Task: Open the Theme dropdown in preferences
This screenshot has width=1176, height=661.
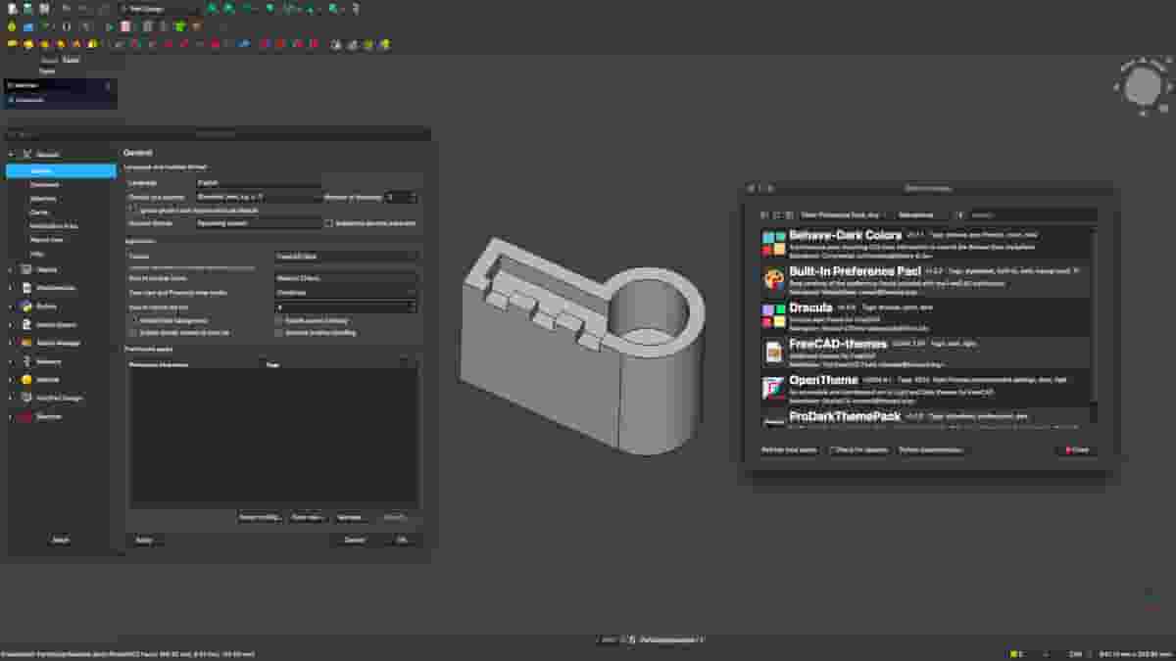Action: pyautogui.click(x=345, y=257)
